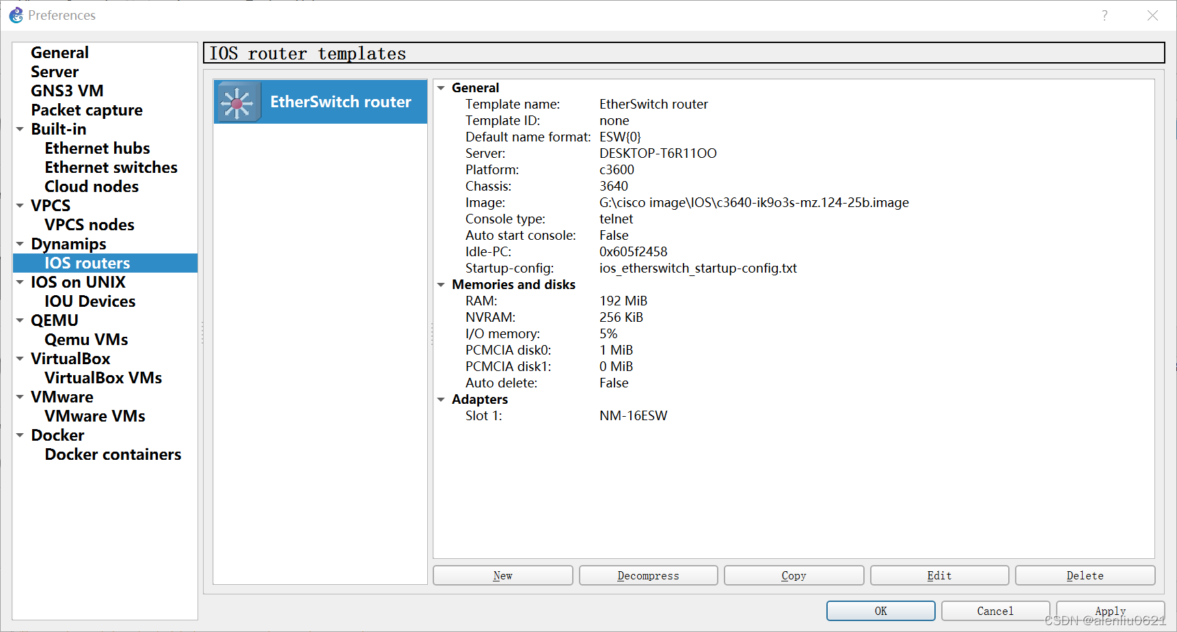Select VPCS nodes in the sidebar

90,225
